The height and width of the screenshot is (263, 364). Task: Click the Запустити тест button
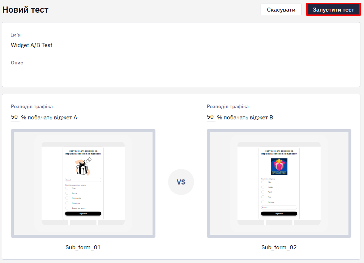click(x=333, y=10)
